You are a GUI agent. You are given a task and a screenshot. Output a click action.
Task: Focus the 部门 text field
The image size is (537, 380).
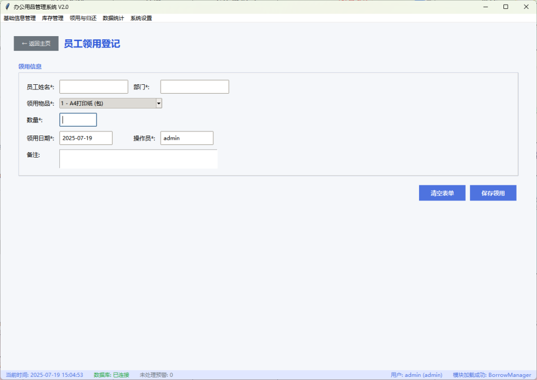(x=195, y=87)
